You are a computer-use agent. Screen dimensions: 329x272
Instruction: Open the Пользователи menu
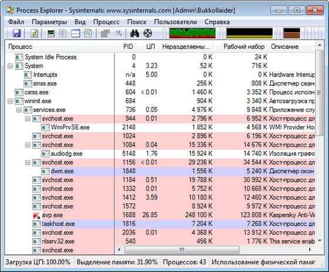click(176, 22)
